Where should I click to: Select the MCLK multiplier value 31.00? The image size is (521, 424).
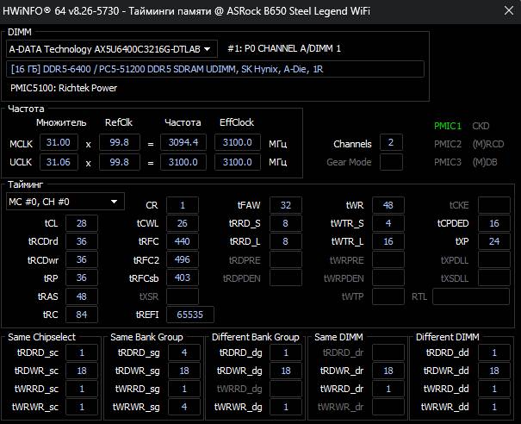click(62, 142)
